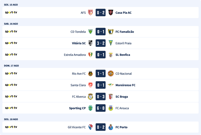Viewport: 201px width, 135px height.
Task: Open the Sporting CP 6-0 score box
Action: point(100,108)
